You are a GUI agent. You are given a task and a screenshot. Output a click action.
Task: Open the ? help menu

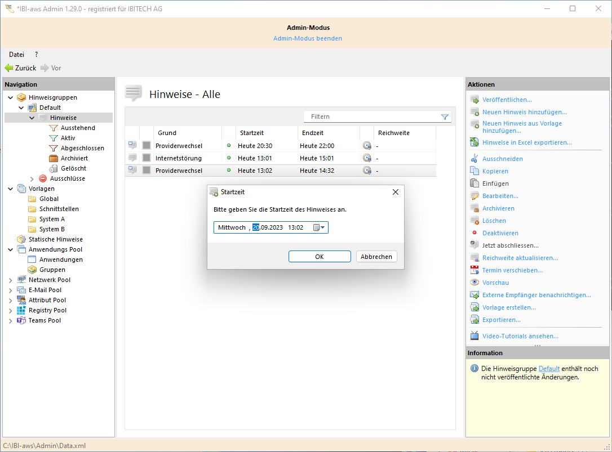[x=36, y=55]
